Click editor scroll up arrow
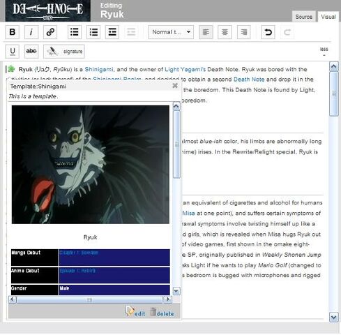Screen dimensions: 341x335 [x=334, y=67]
